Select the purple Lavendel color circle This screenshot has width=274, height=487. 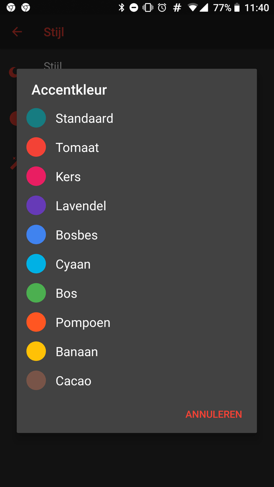[x=36, y=206]
